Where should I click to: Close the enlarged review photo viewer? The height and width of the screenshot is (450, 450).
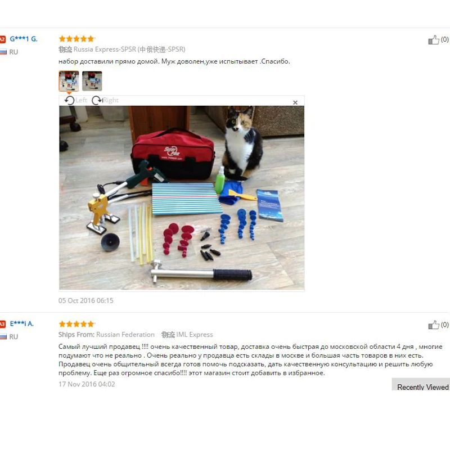tap(295, 102)
